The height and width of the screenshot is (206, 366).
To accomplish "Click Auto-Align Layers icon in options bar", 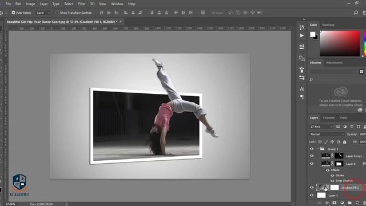I will tap(203, 13).
